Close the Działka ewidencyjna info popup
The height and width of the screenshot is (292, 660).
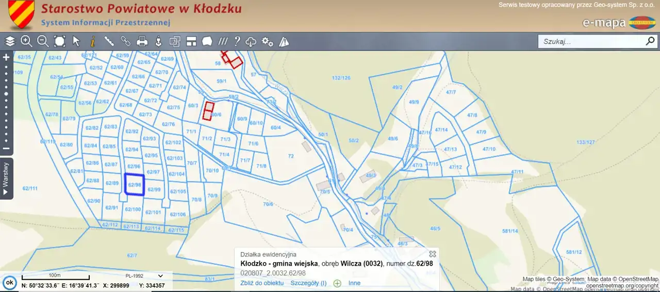433,254
